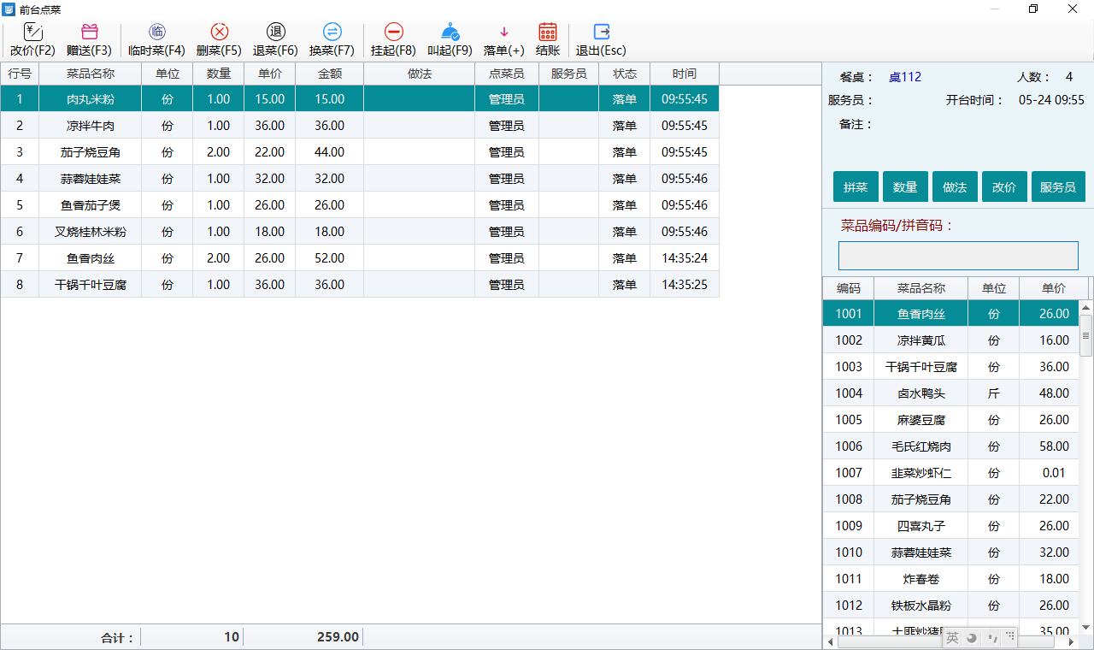Add a temporary dish with 临时菜(F4)
The width and height of the screenshot is (1094, 650).
coord(157,32)
